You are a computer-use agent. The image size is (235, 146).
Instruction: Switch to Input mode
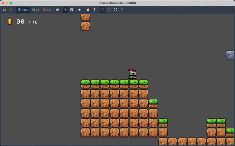tap(23, 10)
